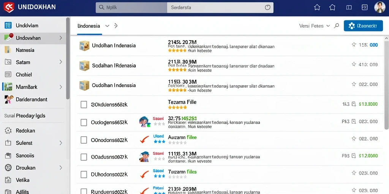Open the book panel icon in the header
The width and height of the screenshot is (389, 194).
(349, 8)
